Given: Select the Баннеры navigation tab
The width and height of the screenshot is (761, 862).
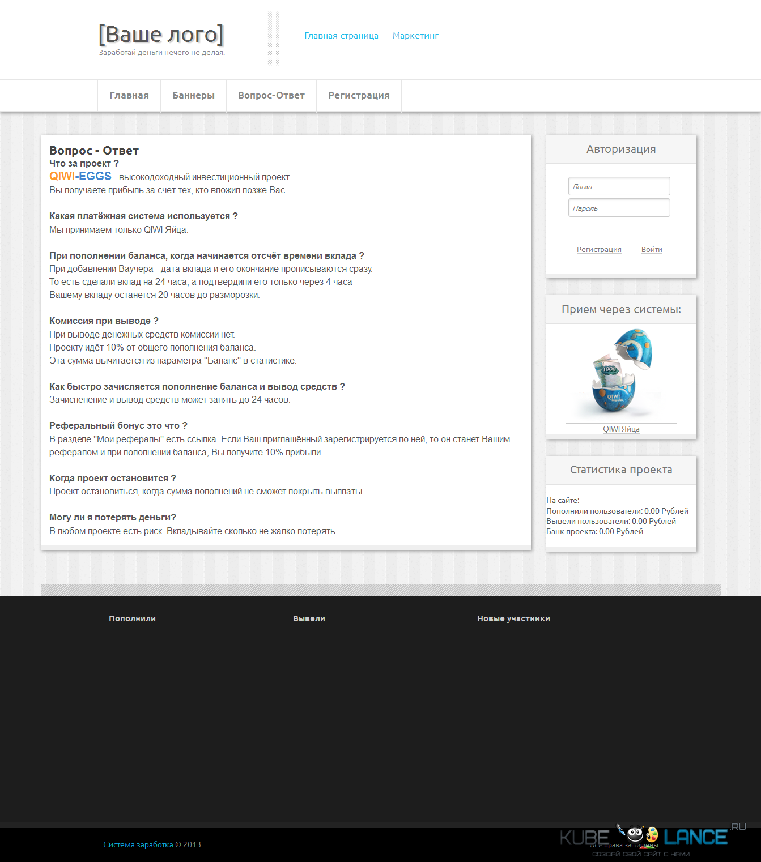Looking at the screenshot, I should coord(193,95).
